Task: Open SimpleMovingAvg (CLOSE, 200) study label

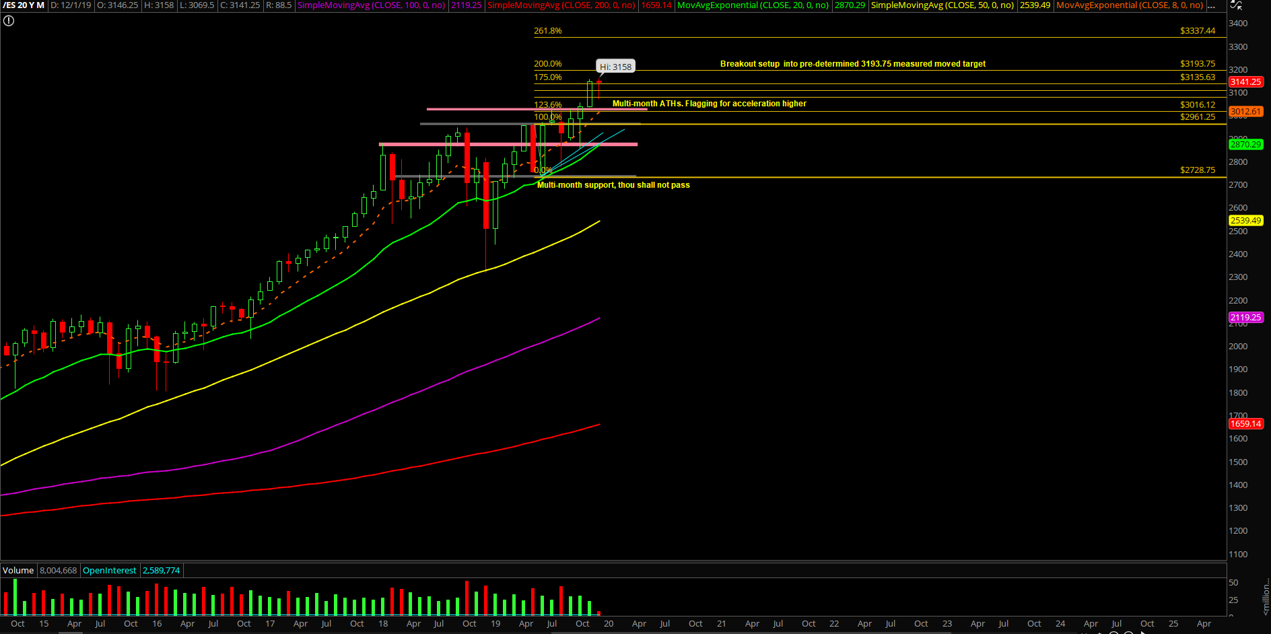Action: click(x=561, y=5)
